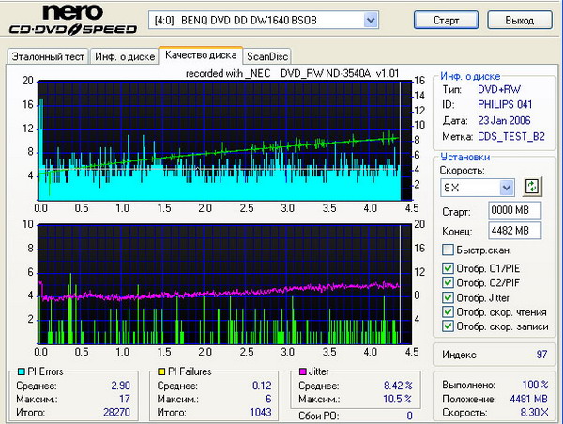Click the recorded with _NEC DVD_RW caption
Viewport: 563px width, 424px height.
pyautogui.click(x=292, y=73)
